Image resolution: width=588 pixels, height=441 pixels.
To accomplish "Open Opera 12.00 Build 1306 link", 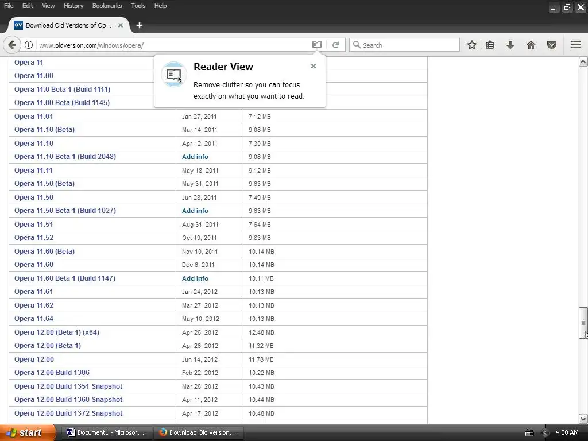I will [52, 373].
